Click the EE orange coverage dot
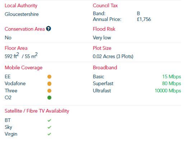The height and width of the screenshot is (162, 186). [x=49, y=77]
